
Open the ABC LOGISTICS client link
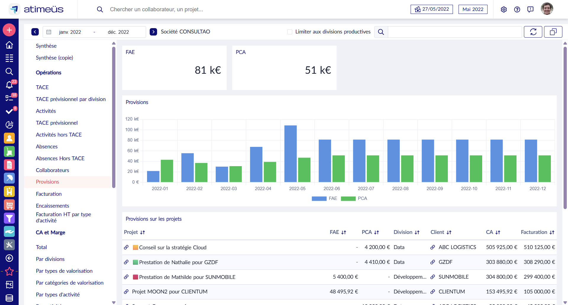[x=433, y=247]
